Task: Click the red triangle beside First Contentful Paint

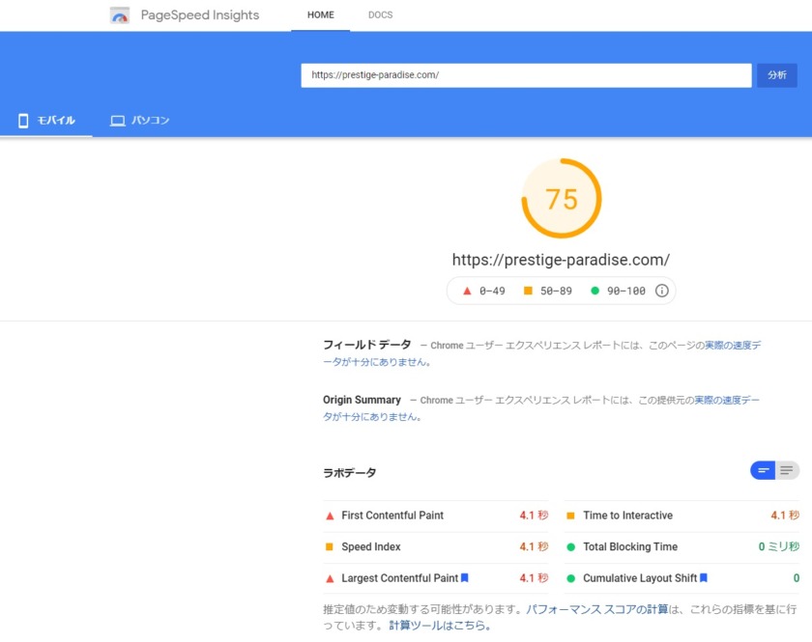Action: pyautogui.click(x=330, y=516)
